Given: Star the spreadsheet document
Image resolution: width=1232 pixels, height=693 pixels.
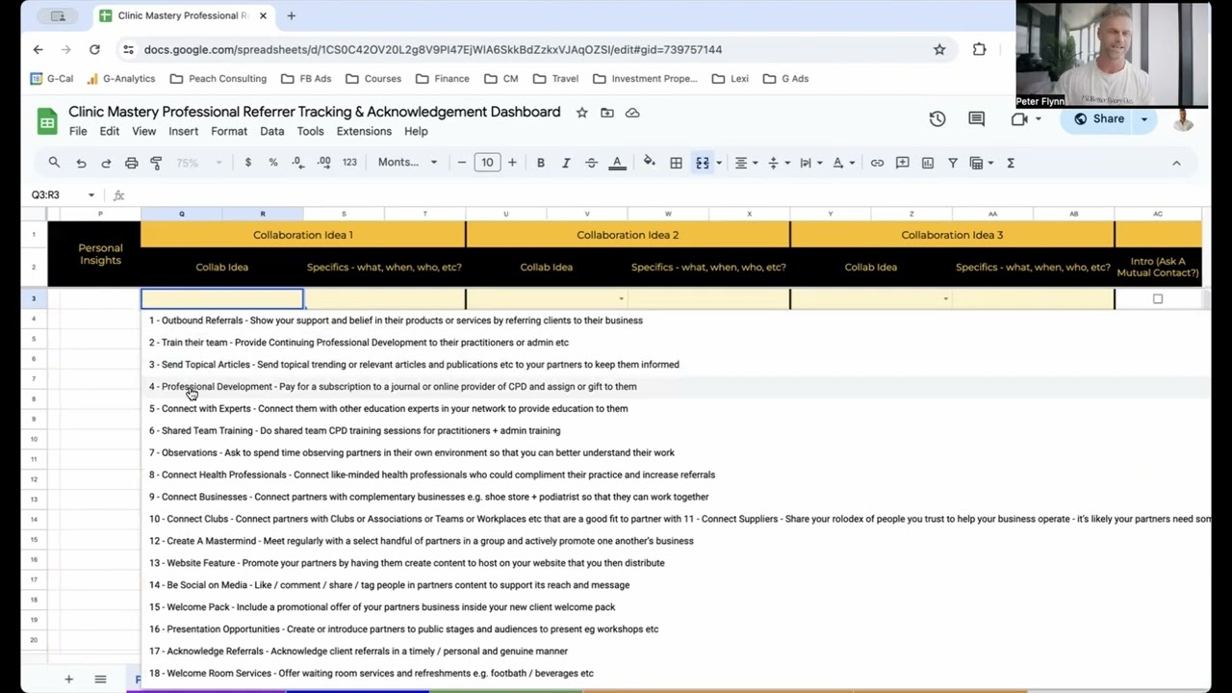Looking at the screenshot, I should click(x=581, y=113).
